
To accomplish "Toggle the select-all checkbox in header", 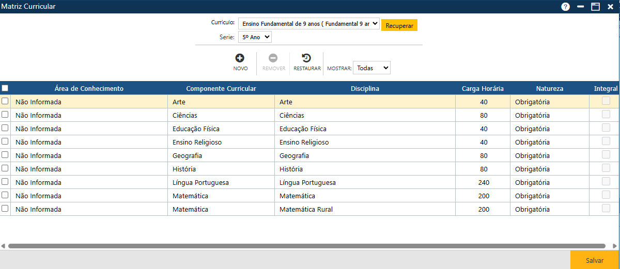I will coord(5,88).
